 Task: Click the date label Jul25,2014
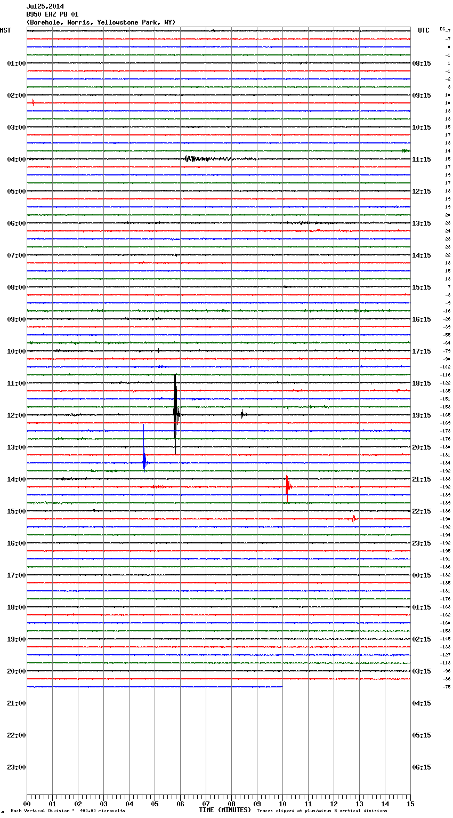(45, 6)
